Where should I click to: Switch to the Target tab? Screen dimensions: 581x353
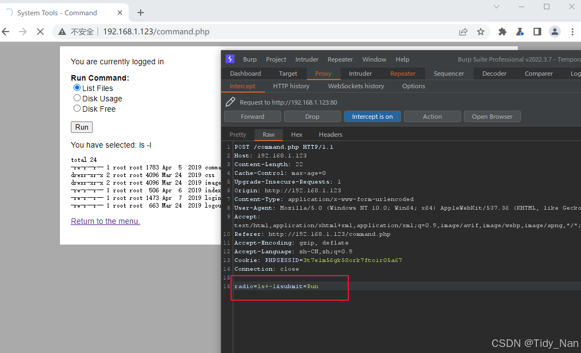pyautogui.click(x=288, y=74)
